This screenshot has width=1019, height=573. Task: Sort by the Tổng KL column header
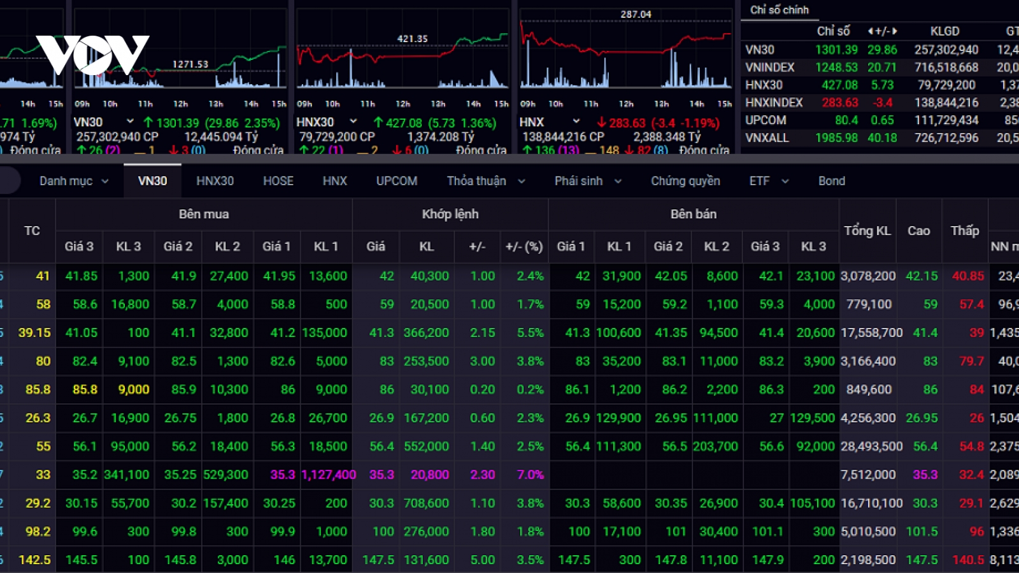coord(867,231)
